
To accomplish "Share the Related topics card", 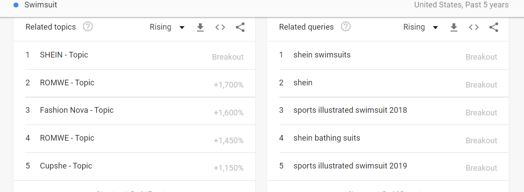I will (x=240, y=27).
